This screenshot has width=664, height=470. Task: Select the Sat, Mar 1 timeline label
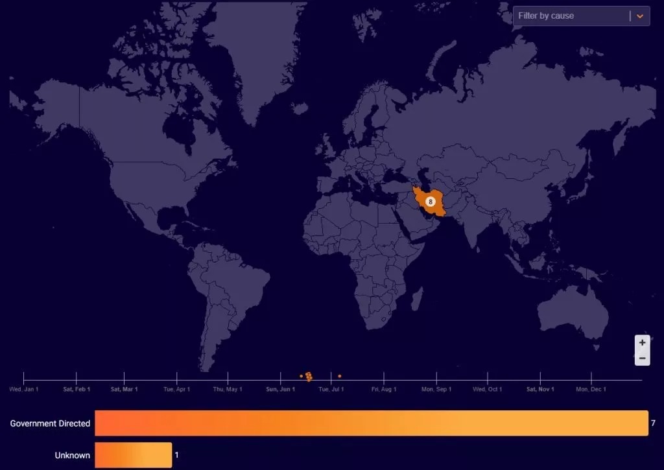point(124,389)
